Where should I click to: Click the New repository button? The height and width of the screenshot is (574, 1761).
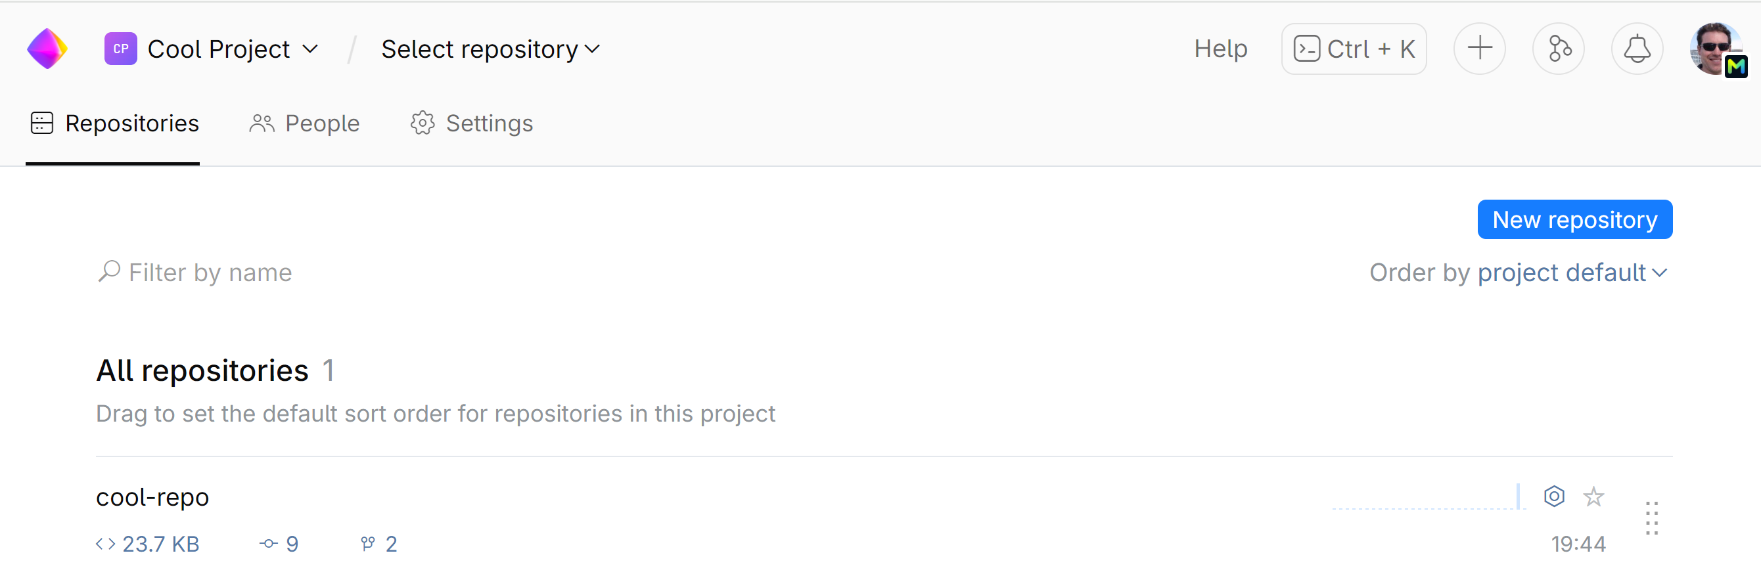click(1574, 219)
